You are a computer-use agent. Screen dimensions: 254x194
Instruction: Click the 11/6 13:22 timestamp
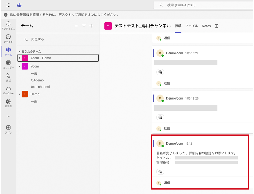tap(192, 53)
